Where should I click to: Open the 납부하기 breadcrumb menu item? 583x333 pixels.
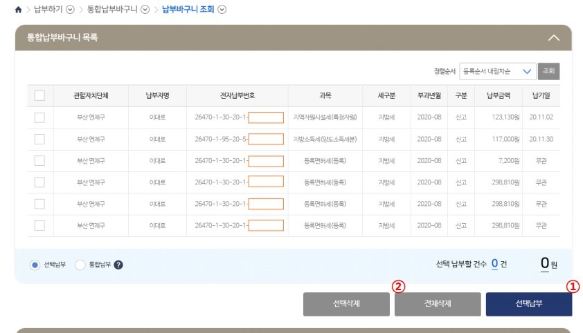pos(48,9)
